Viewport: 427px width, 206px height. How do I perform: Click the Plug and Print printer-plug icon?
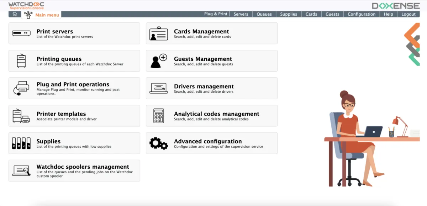pos(21,88)
